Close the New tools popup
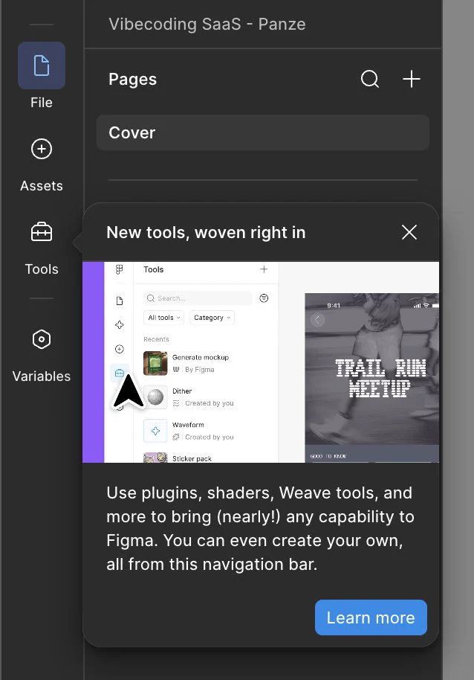The height and width of the screenshot is (680, 474). click(x=409, y=232)
